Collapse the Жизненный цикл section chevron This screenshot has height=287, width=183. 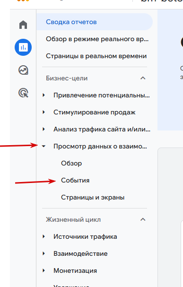tap(143, 219)
